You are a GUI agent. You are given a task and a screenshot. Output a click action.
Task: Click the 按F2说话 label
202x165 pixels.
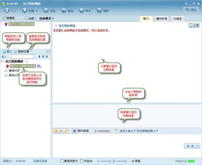[83, 131]
